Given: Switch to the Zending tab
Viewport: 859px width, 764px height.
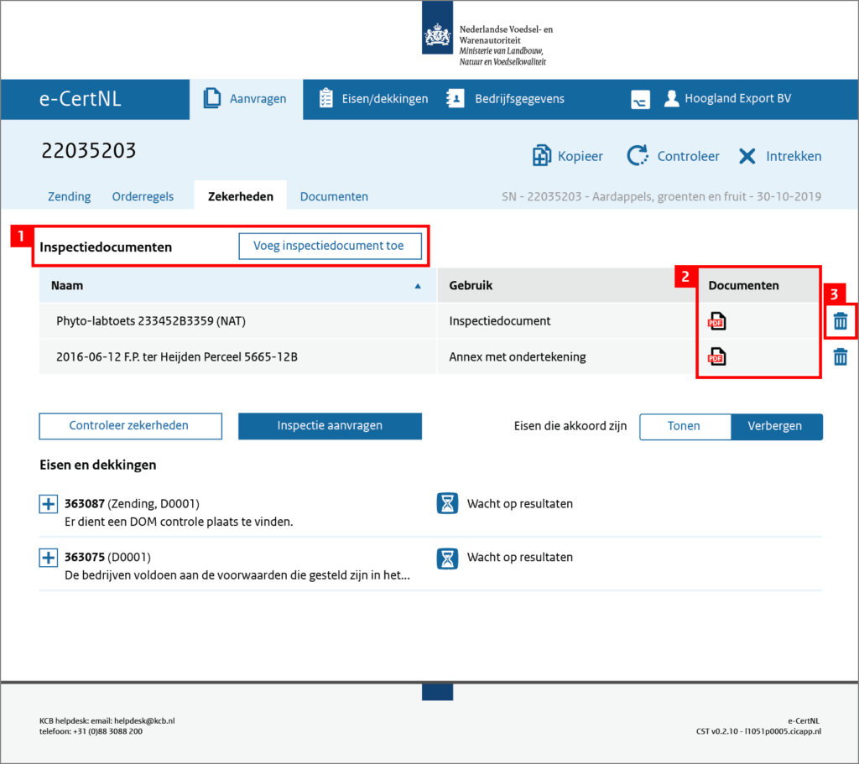Looking at the screenshot, I should [x=70, y=196].
